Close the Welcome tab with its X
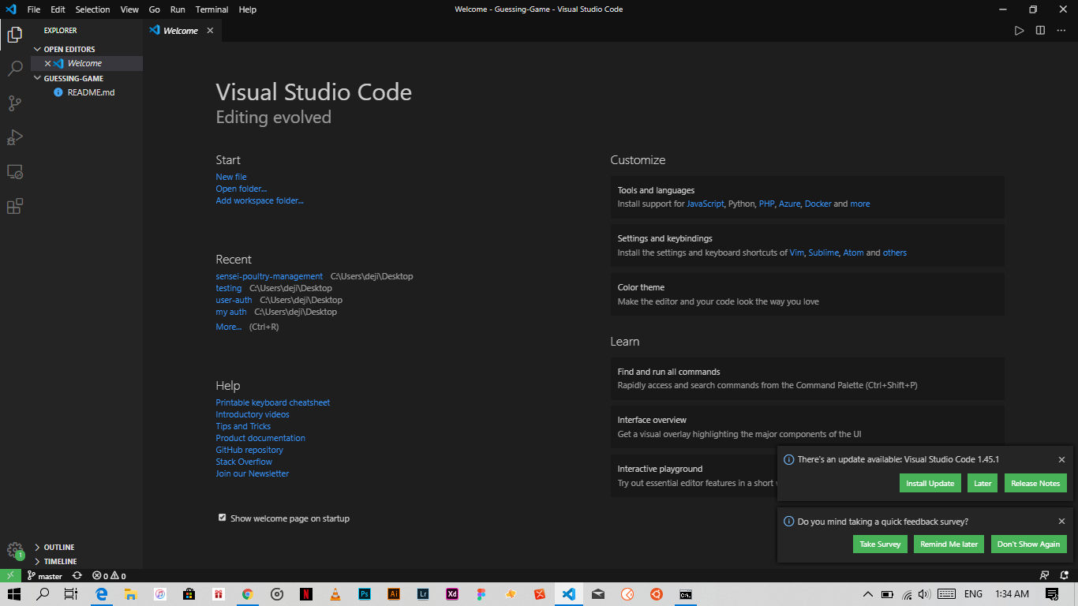 point(210,31)
